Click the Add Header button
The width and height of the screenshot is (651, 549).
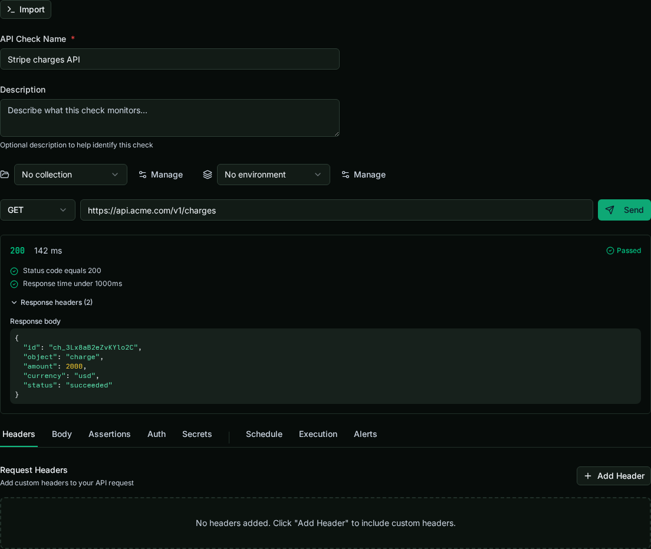614,476
